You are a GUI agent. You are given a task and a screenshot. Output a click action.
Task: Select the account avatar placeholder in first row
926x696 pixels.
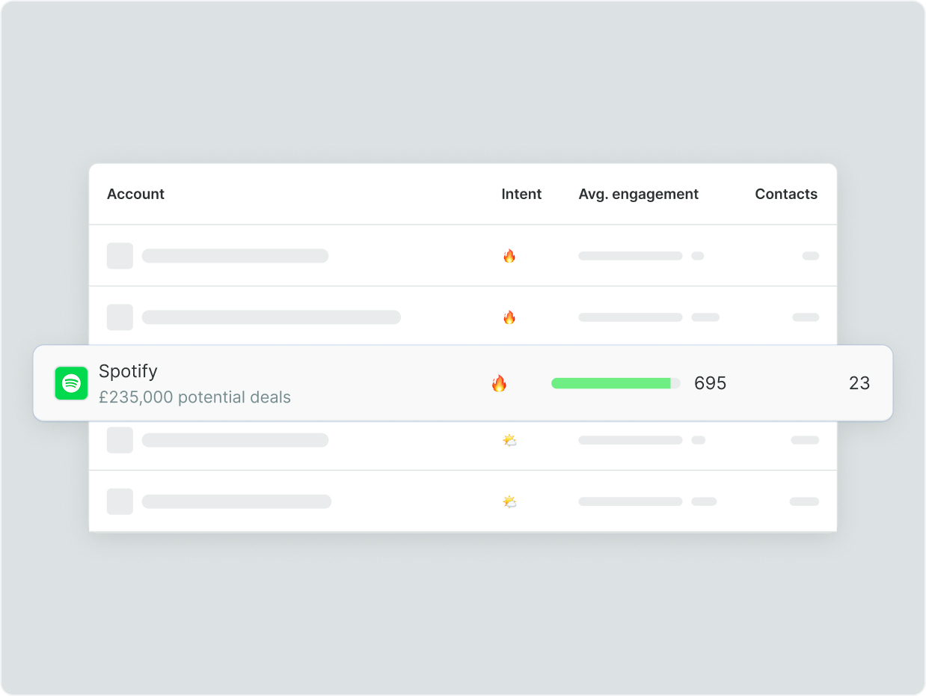point(120,255)
